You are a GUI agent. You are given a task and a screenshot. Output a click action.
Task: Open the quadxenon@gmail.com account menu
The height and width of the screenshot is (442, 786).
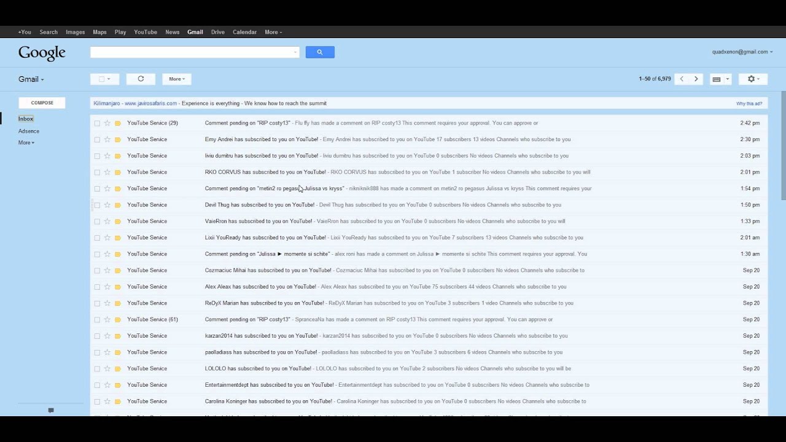point(742,52)
